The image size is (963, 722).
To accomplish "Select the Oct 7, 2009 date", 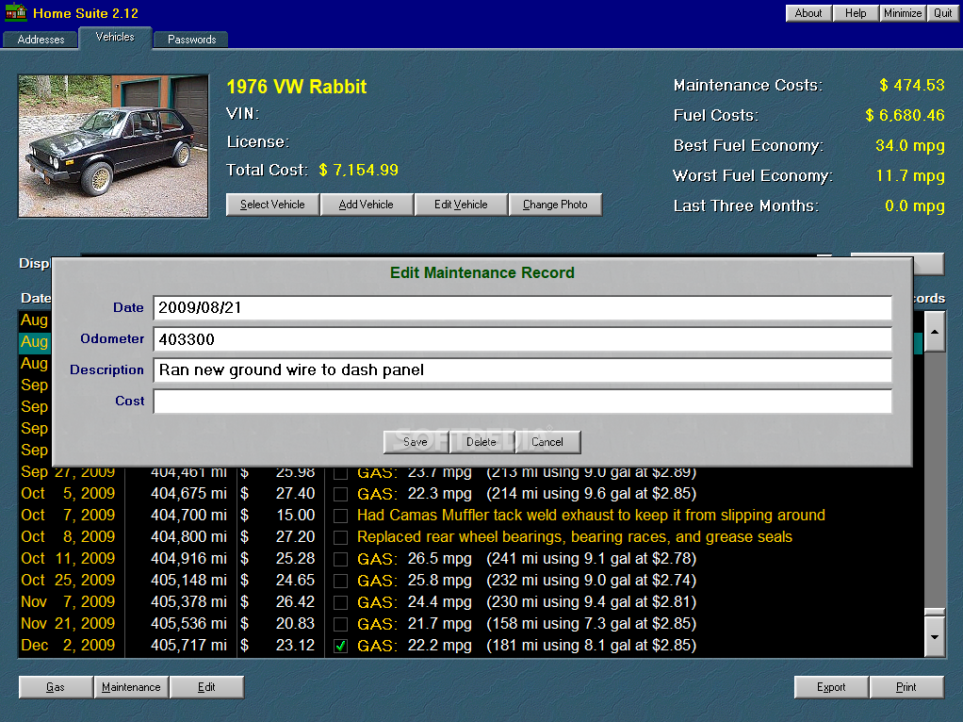I will [68, 515].
